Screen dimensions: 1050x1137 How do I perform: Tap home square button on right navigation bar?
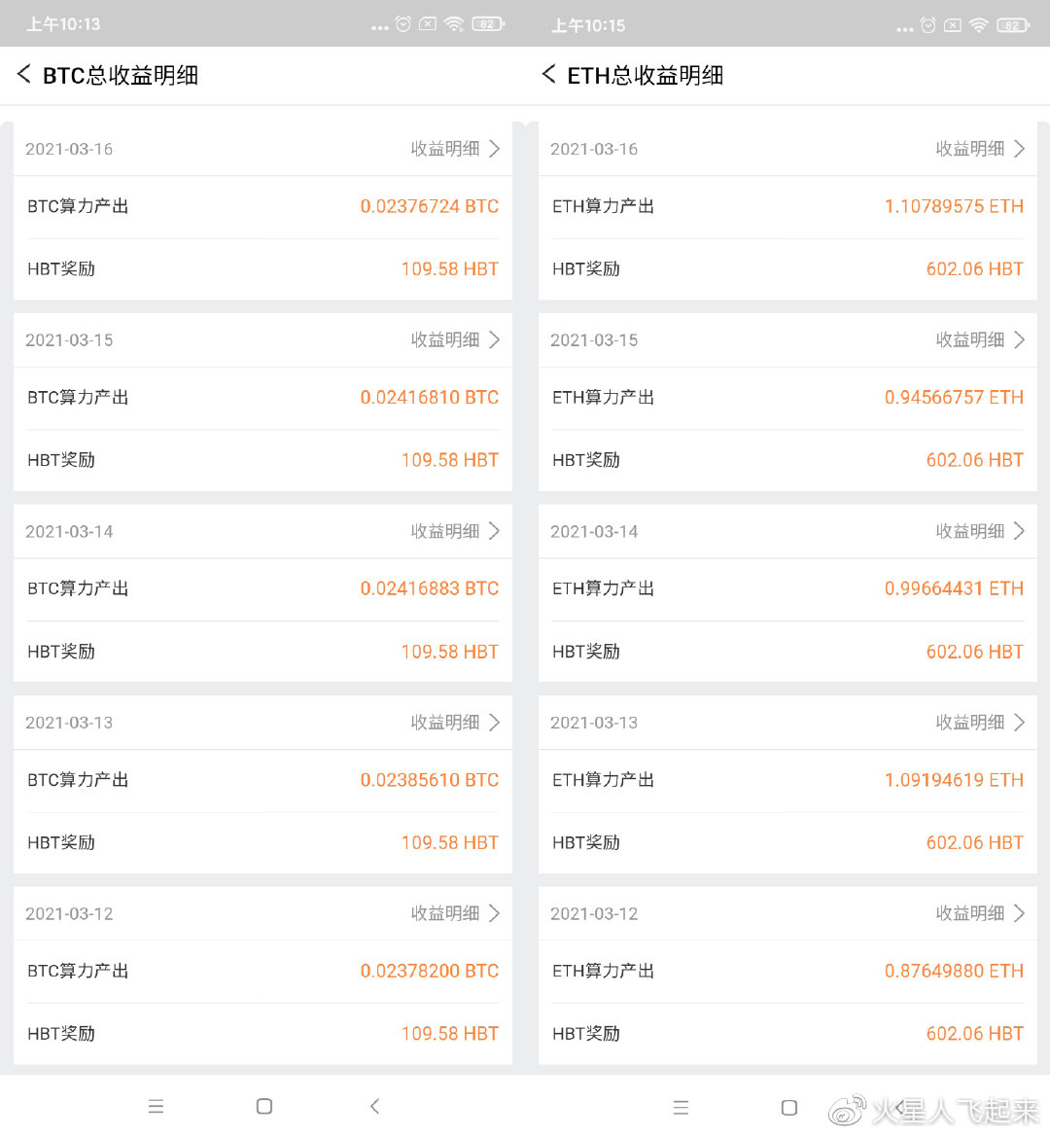[789, 1107]
